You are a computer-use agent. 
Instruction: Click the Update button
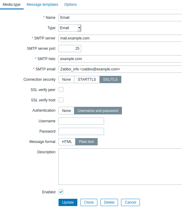pos(68,202)
